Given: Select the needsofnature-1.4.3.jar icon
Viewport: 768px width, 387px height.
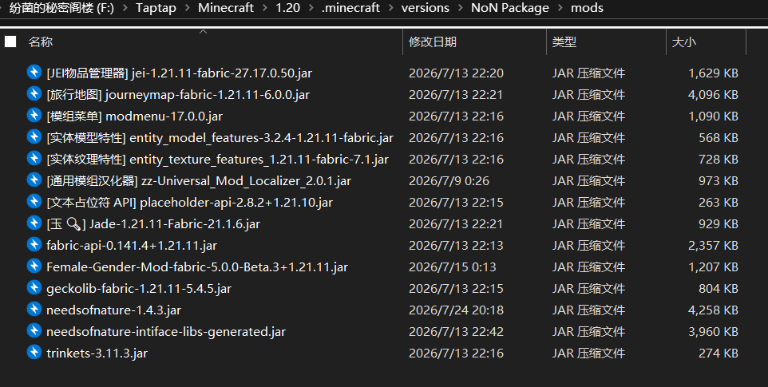Looking at the screenshot, I should pyautogui.click(x=34, y=310).
